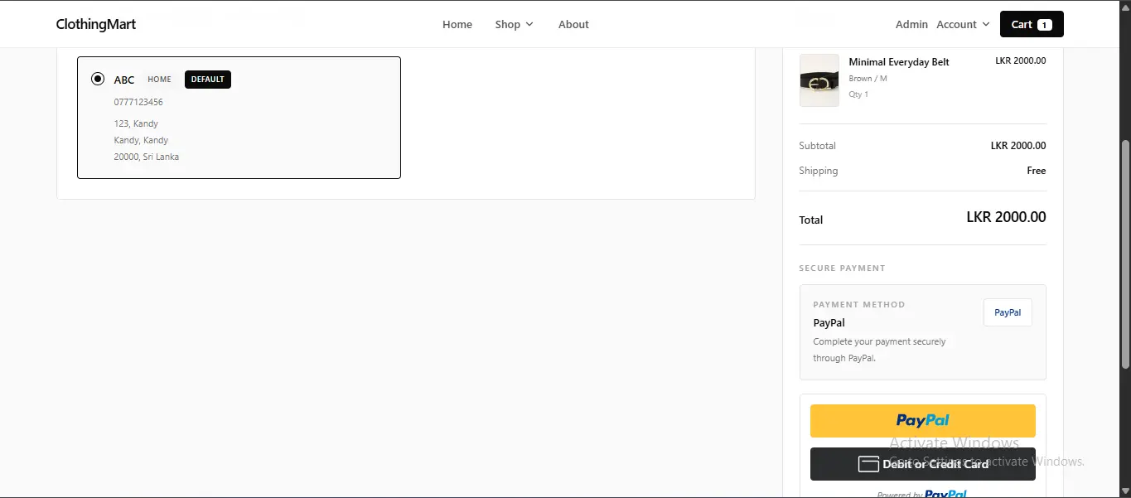Click the Subtotal LKR 2000.00 amount

pos(1018,146)
